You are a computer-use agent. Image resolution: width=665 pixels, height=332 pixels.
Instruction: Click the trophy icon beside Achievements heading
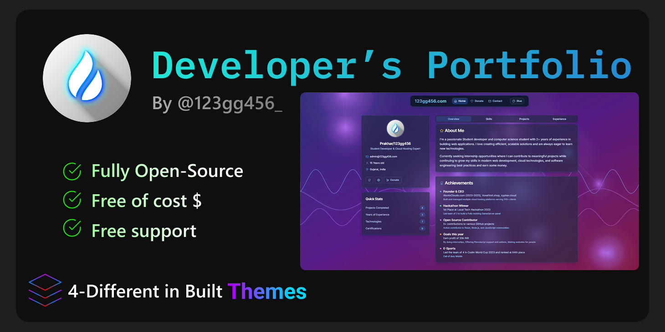coord(441,183)
